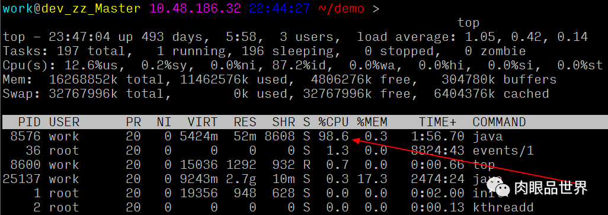Click the %MEM column header

(372, 122)
